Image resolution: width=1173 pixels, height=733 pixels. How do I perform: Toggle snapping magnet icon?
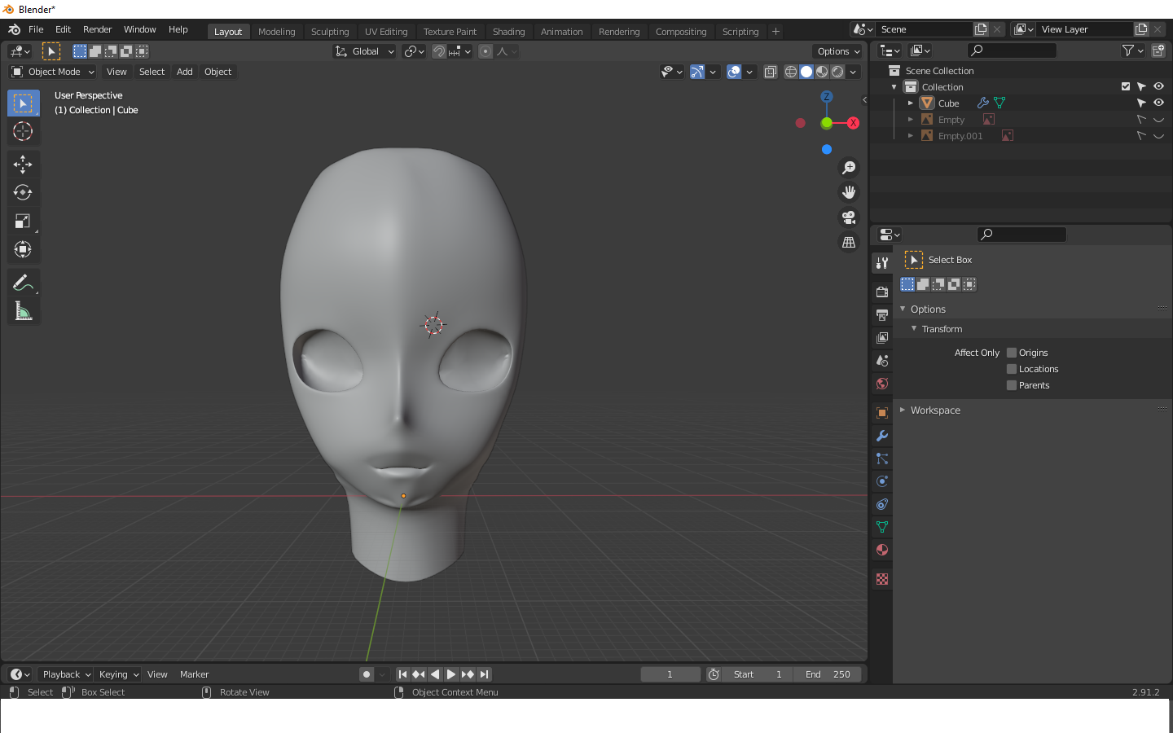pos(439,51)
